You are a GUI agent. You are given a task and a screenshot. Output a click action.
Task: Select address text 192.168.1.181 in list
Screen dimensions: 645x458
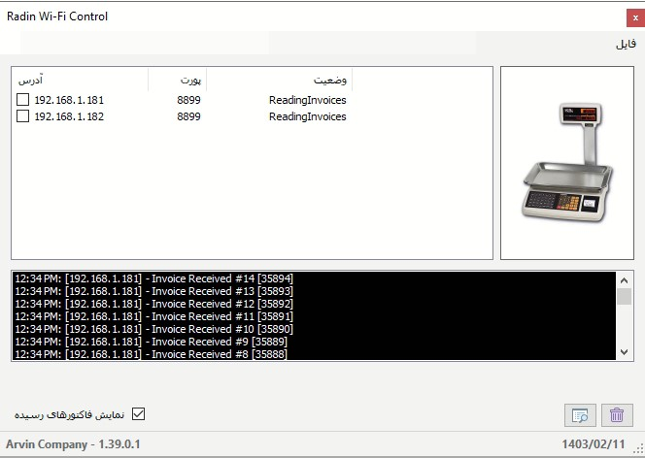69,100
